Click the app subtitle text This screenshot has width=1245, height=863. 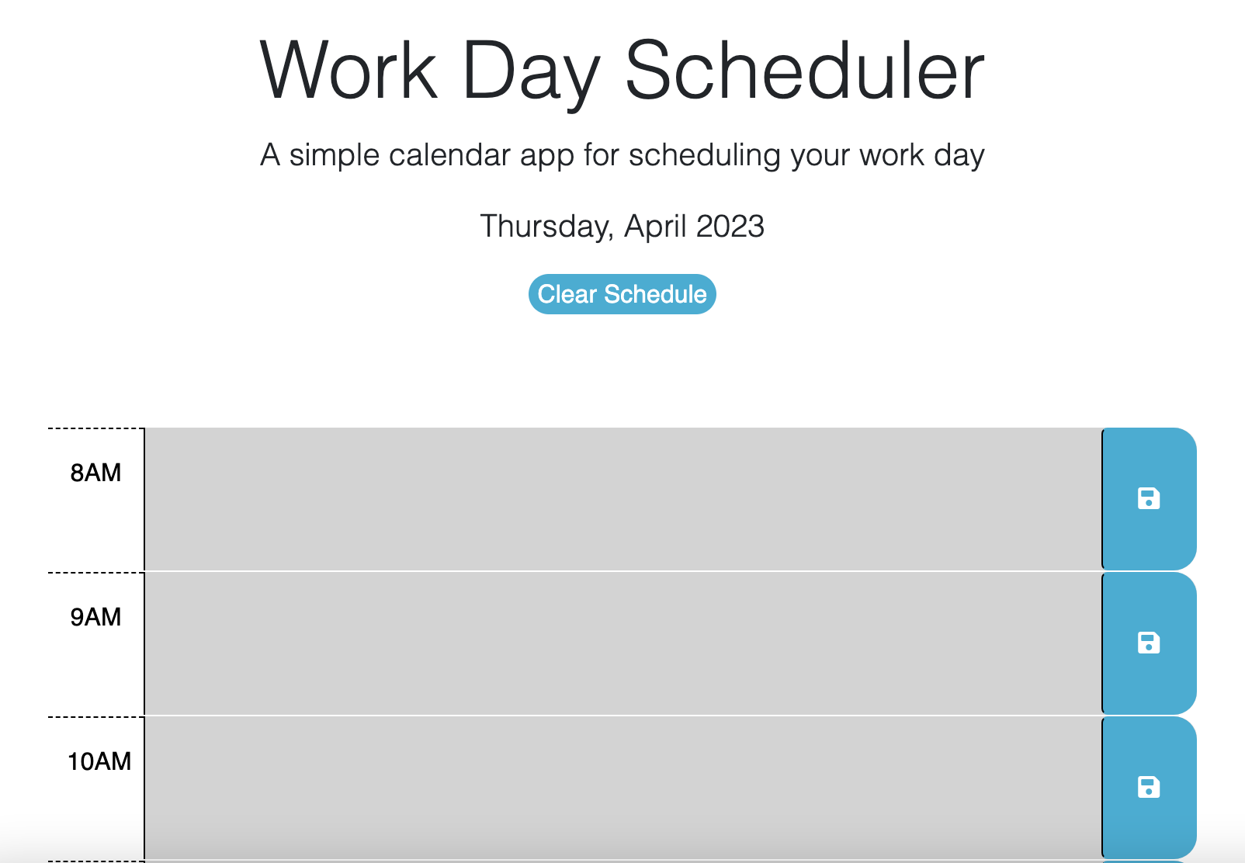pyautogui.click(x=622, y=154)
